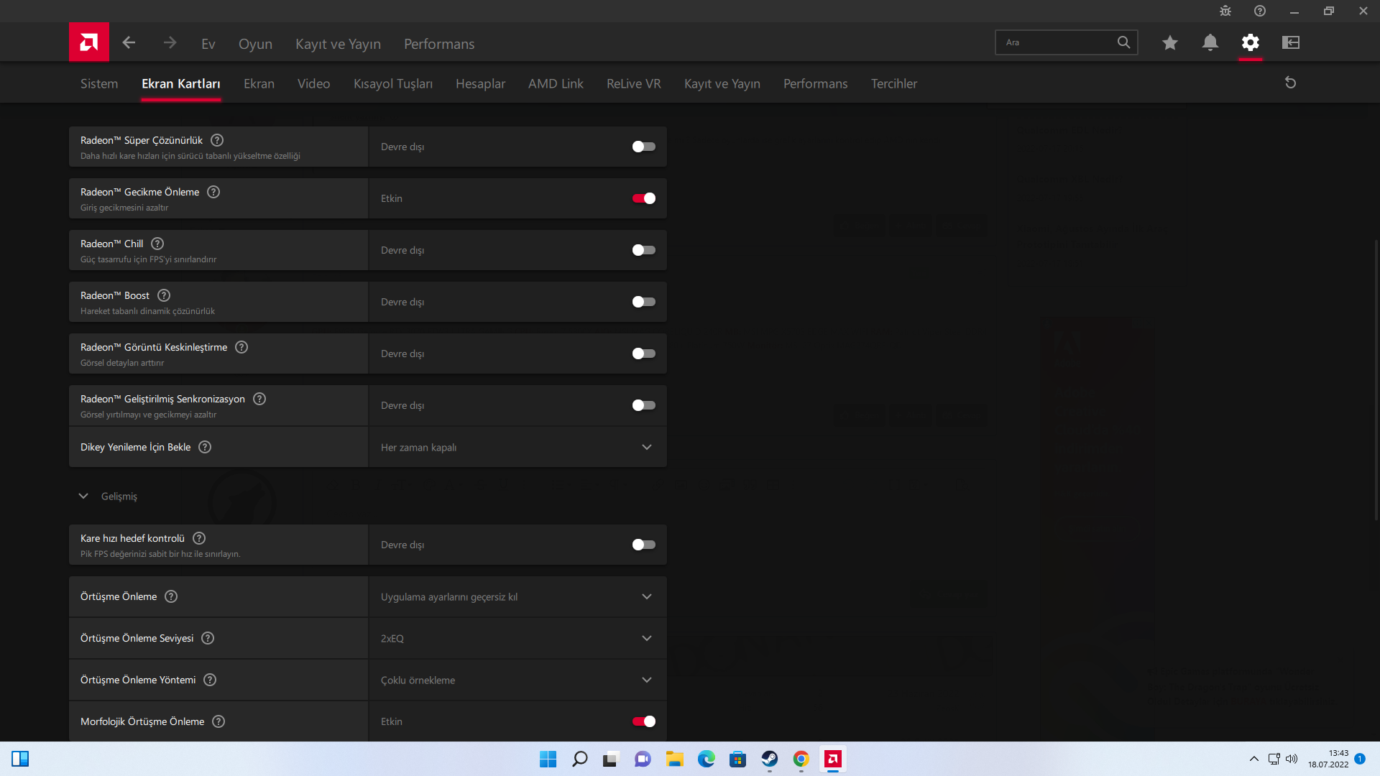1380x776 pixels.
Task: Click help icon beside Radeon Boost
Action: coord(164,295)
